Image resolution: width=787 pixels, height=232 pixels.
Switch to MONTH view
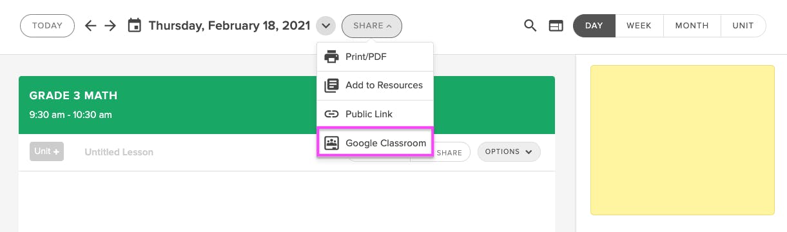[x=692, y=26]
